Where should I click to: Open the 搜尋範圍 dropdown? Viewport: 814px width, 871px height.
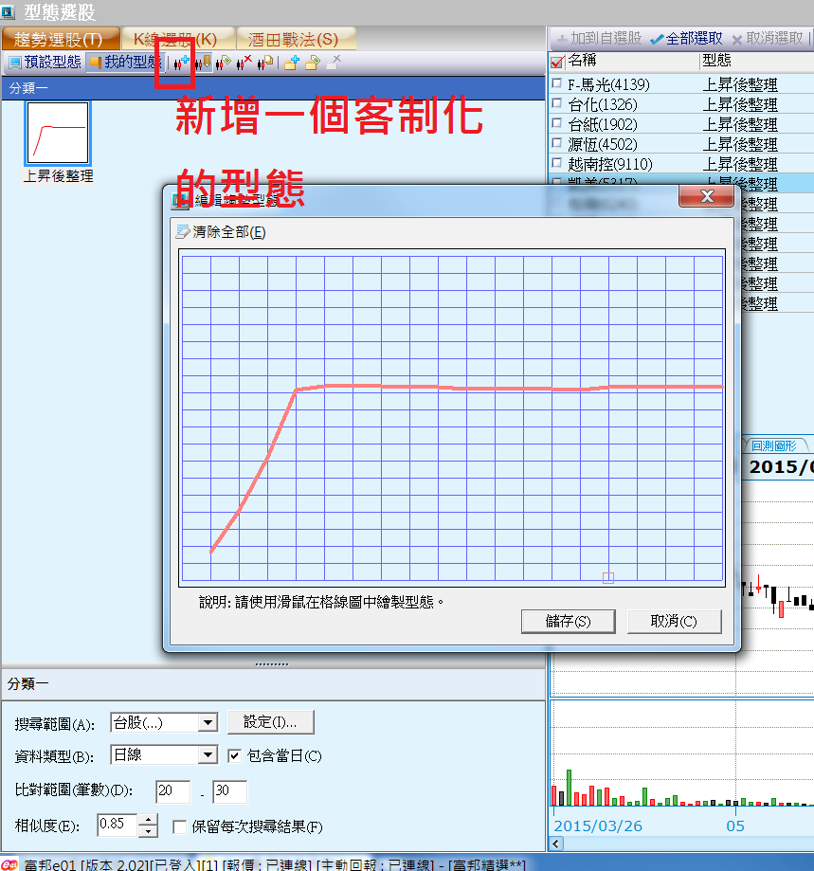(x=208, y=723)
